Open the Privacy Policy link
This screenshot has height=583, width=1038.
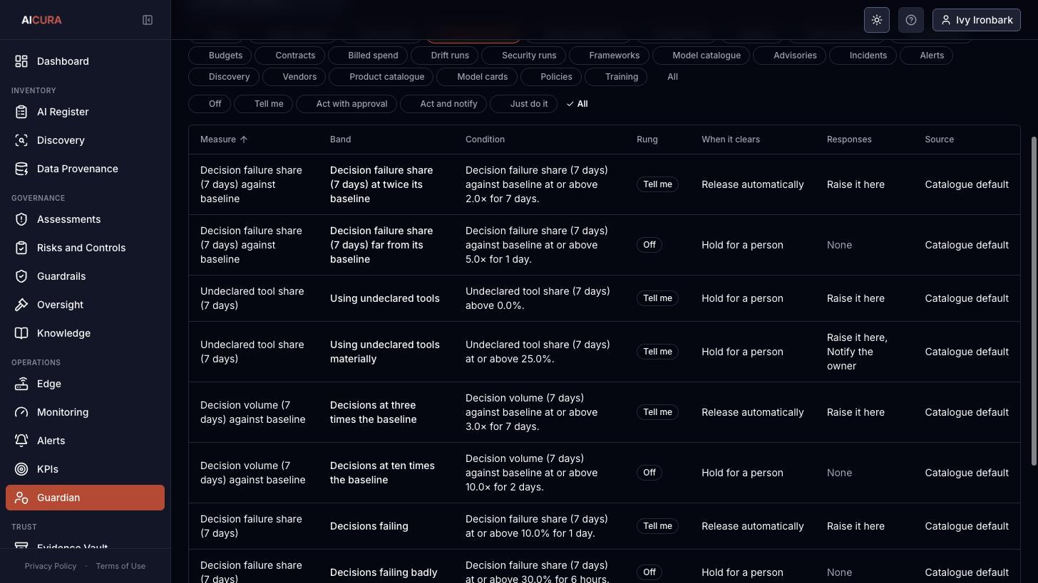(x=51, y=566)
